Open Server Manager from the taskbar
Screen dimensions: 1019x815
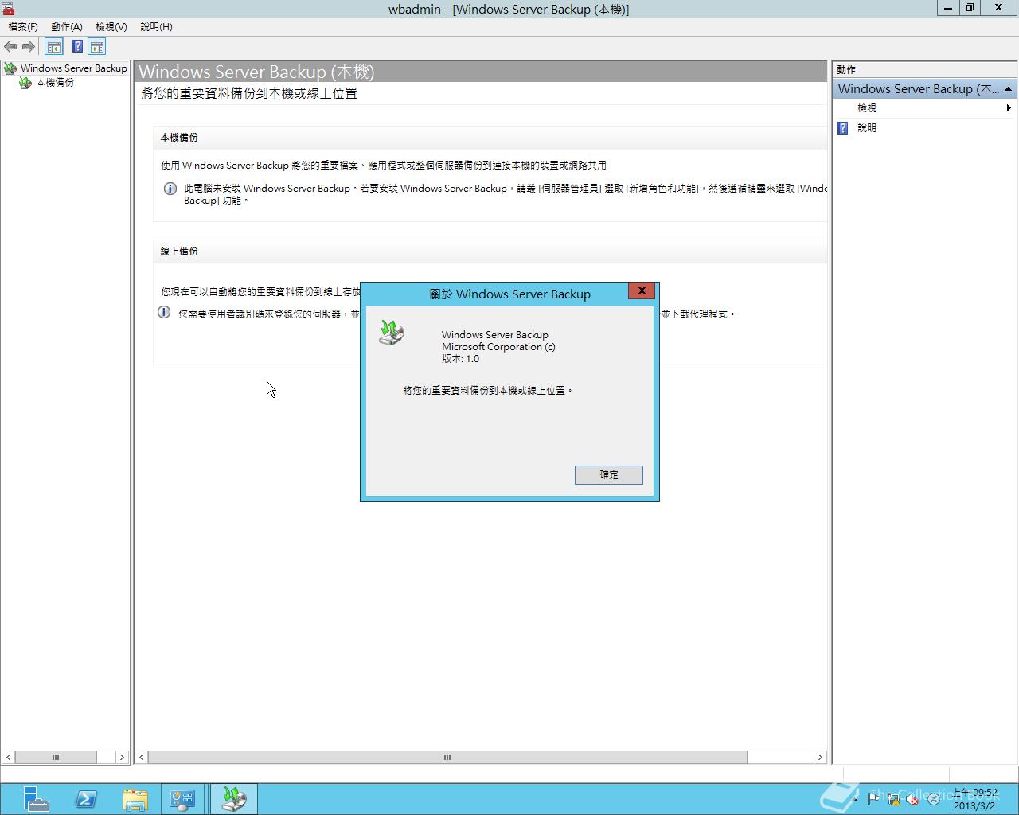pyautogui.click(x=36, y=799)
